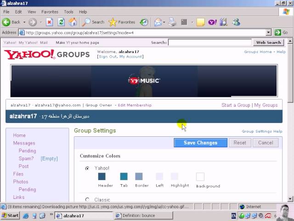
Task: Click the Back arrow icon
Action: point(6,22)
